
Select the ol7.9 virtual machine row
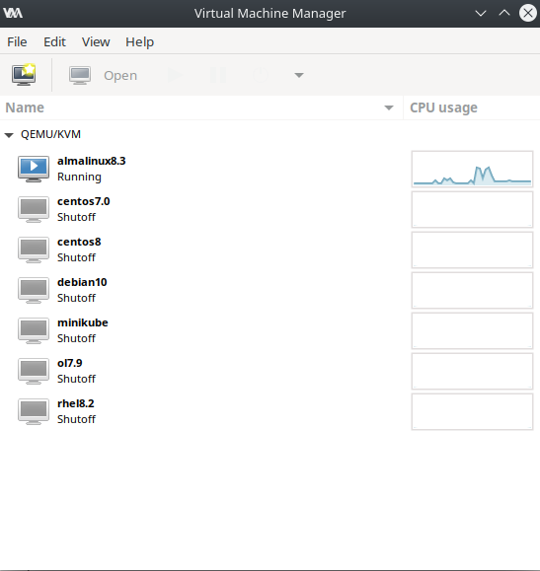click(270, 371)
